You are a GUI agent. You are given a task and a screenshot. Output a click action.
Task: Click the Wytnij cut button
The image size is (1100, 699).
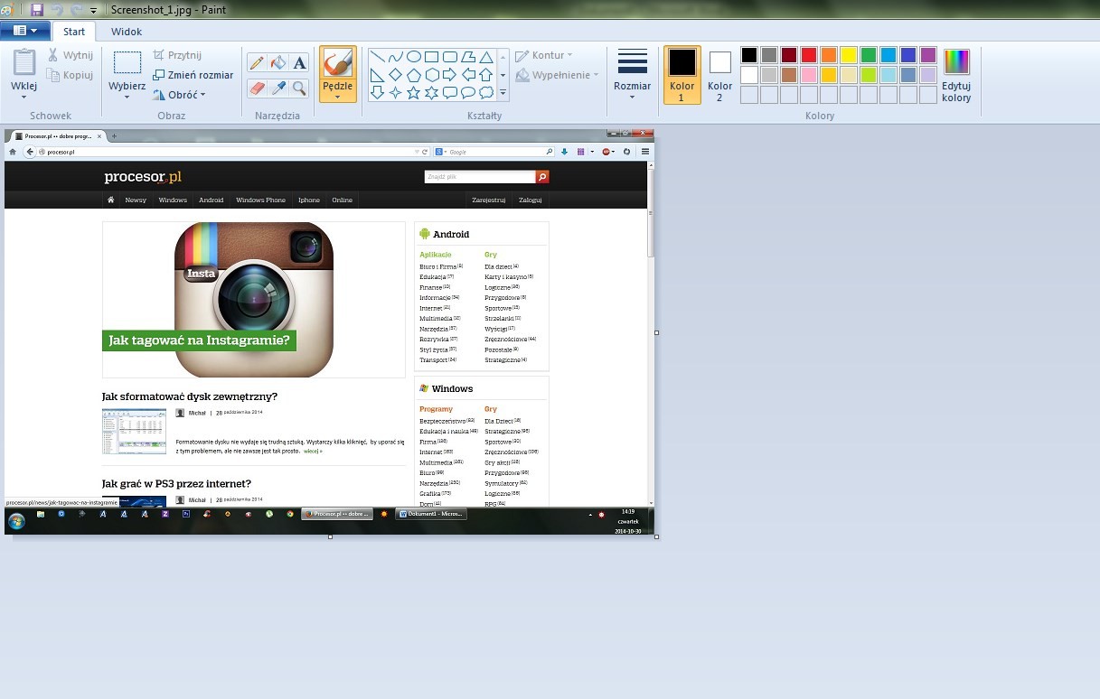(70, 55)
